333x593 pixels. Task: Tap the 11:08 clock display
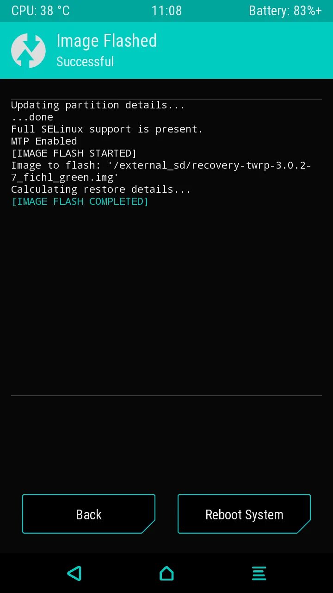pos(166,11)
